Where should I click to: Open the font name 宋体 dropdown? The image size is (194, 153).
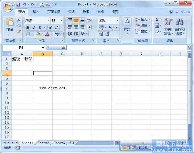point(48,20)
